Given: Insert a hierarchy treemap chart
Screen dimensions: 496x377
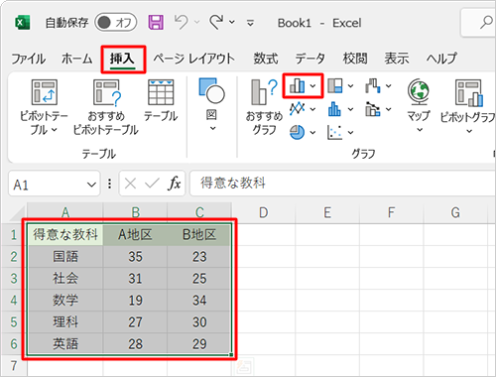Looking at the screenshot, I should click(x=340, y=86).
